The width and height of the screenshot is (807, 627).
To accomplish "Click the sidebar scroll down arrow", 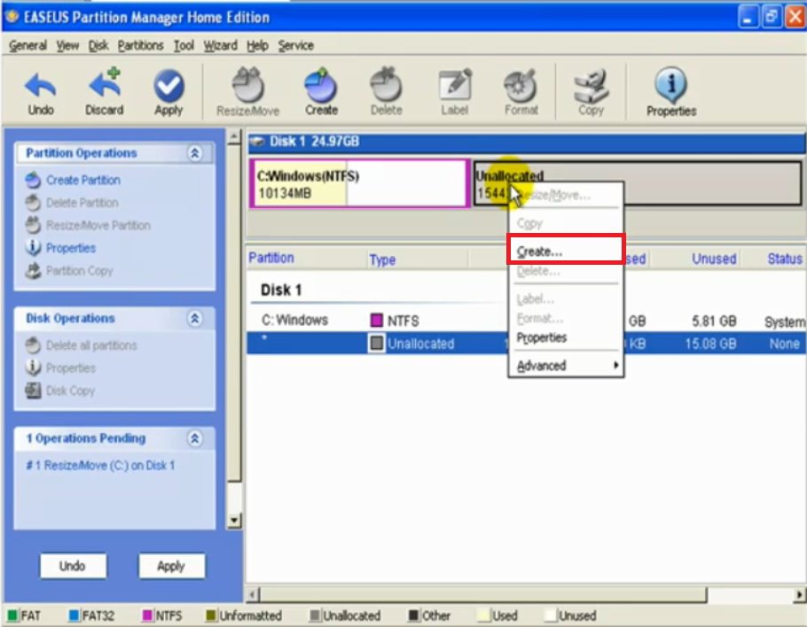I will click(x=234, y=521).
